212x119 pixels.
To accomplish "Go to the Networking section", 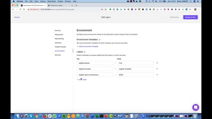I will (x=59, y=39).
